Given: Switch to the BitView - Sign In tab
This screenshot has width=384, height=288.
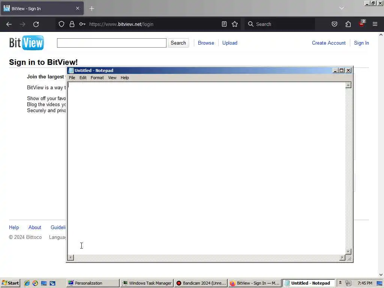Looking at the screenshot, I should [x=42, y=9].
